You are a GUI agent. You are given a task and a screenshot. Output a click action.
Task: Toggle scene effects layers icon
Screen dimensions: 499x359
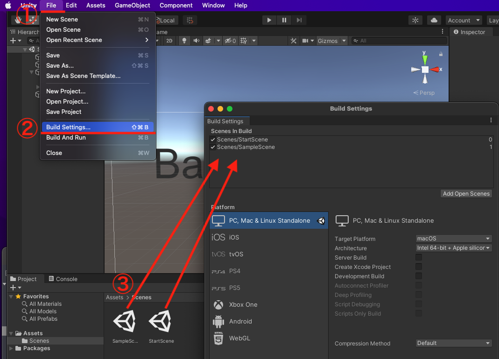208,41
